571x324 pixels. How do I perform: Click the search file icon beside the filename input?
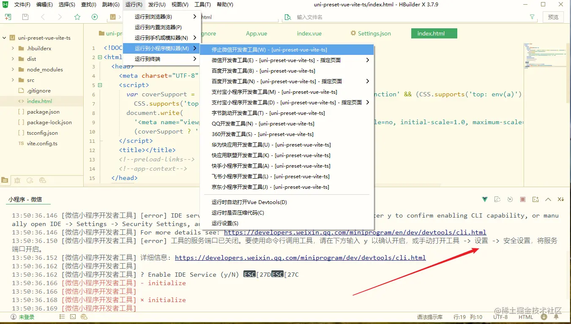288,17
